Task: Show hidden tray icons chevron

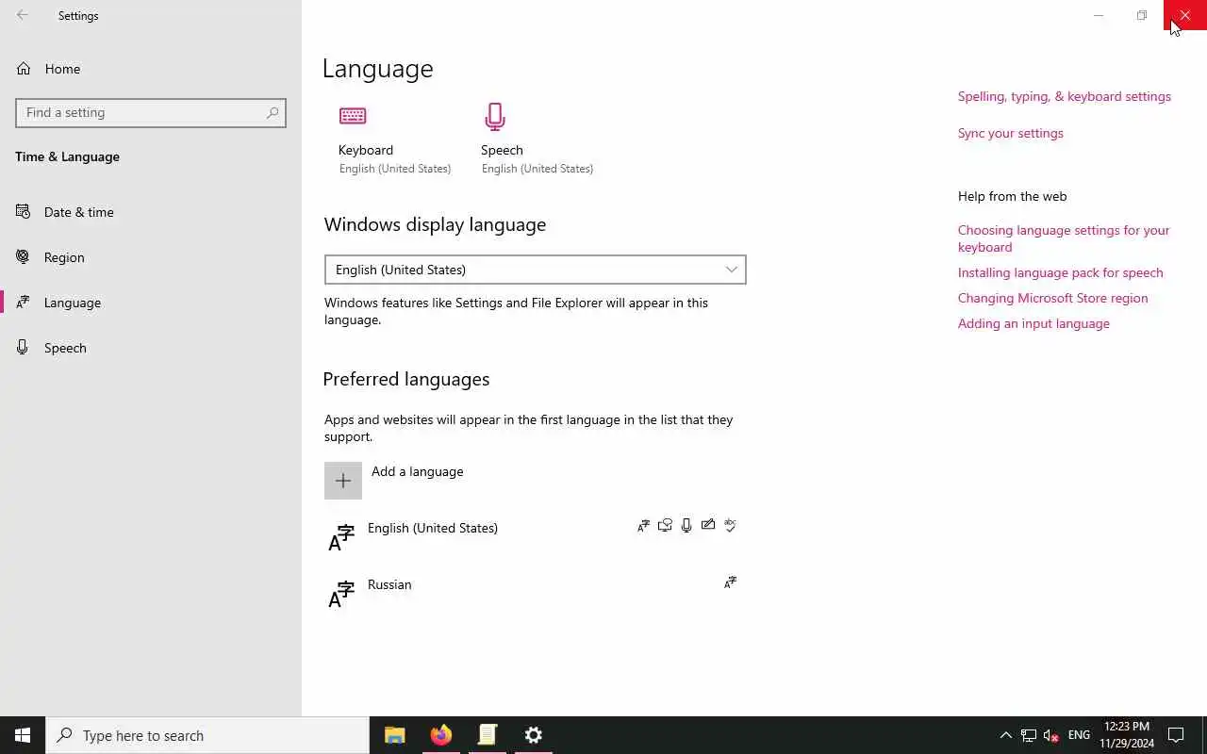Action: [1005, 735]
